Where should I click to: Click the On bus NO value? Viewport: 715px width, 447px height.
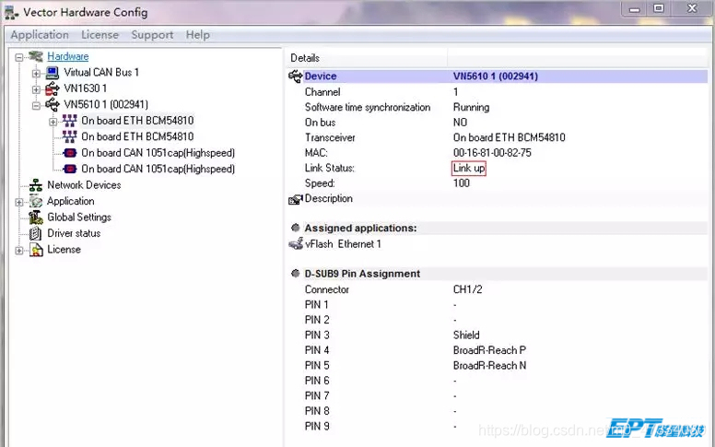460,123
